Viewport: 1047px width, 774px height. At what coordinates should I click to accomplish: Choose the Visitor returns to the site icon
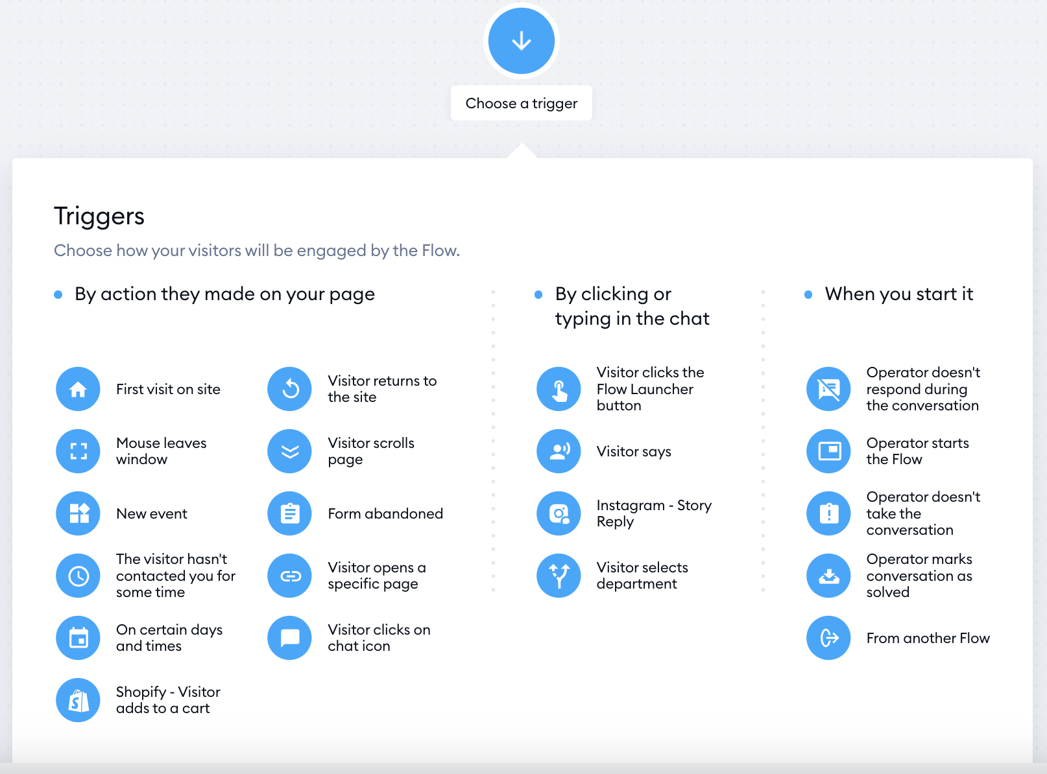pyautogui.click(x=290, y=389)
